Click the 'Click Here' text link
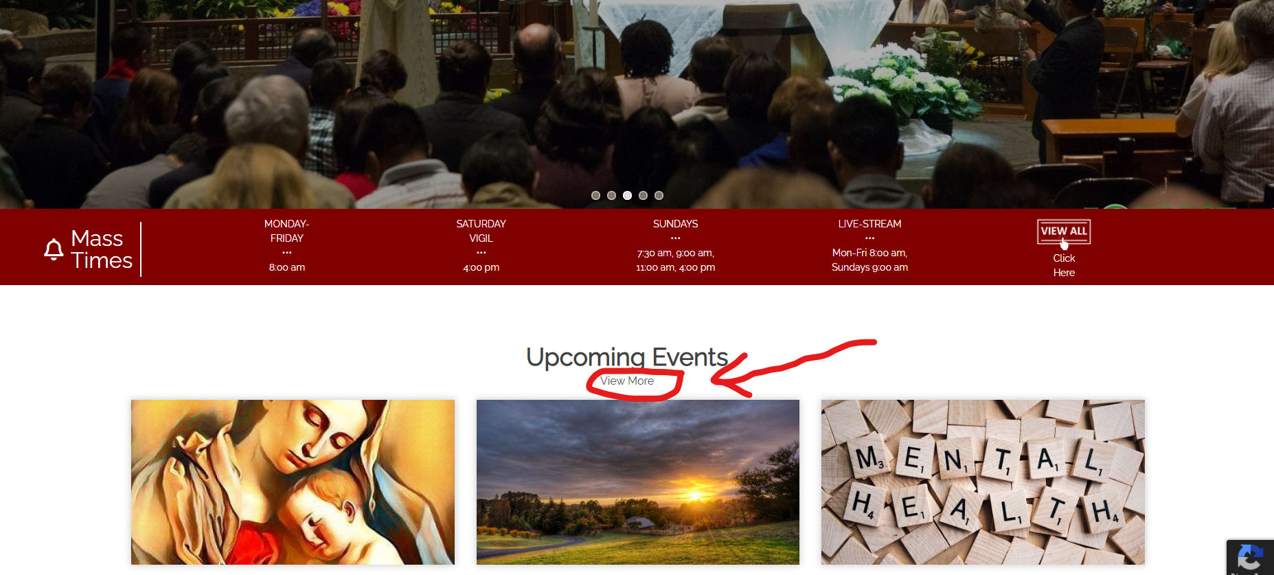The width and height of the screenshot is (1274, 575). [1064, 265]
